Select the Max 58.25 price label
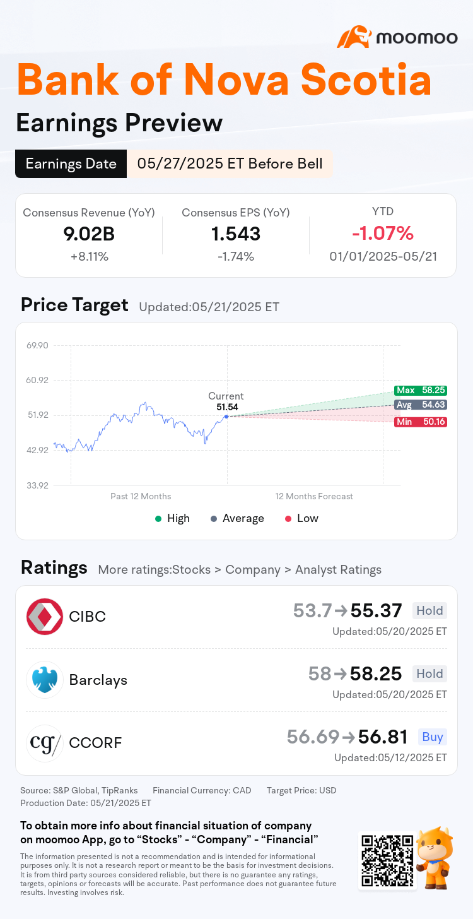The image size is (473, 919). coord(421,391)
